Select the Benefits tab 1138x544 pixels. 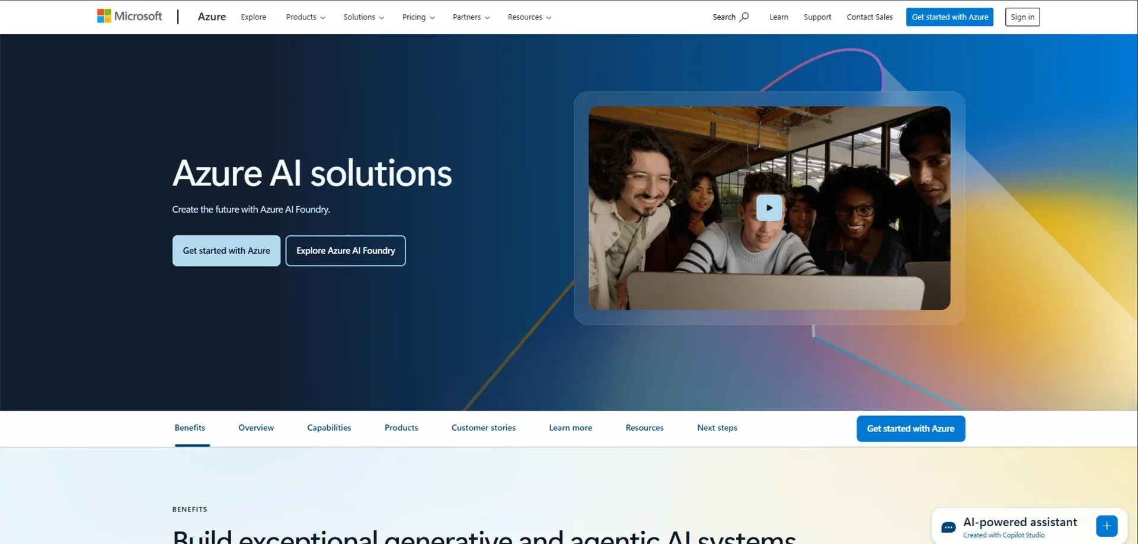point(190,428)
